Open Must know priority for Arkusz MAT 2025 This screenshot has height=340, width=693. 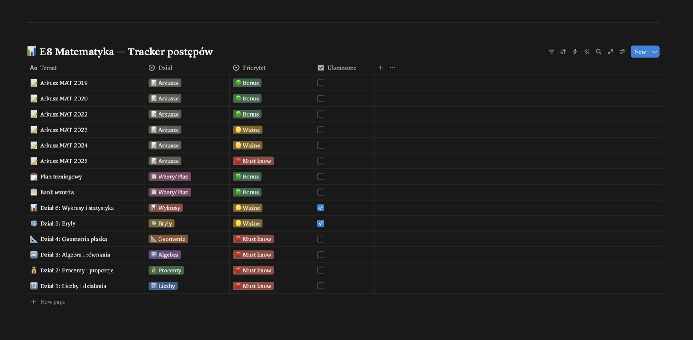click(x=253, y=161)
